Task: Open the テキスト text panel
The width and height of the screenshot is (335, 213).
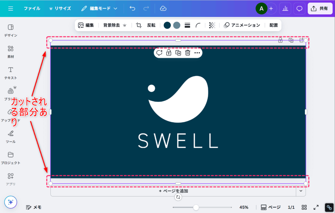Action: tap(11, 73)
